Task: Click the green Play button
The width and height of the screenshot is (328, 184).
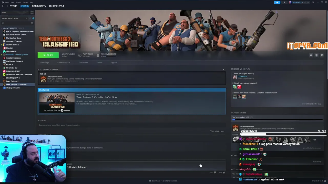Action: pos(48,55)
